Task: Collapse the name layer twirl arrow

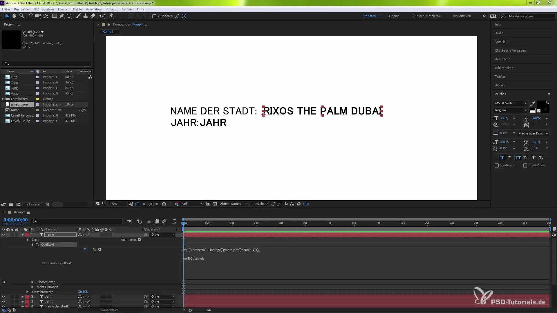Action: tap(23, 235)
